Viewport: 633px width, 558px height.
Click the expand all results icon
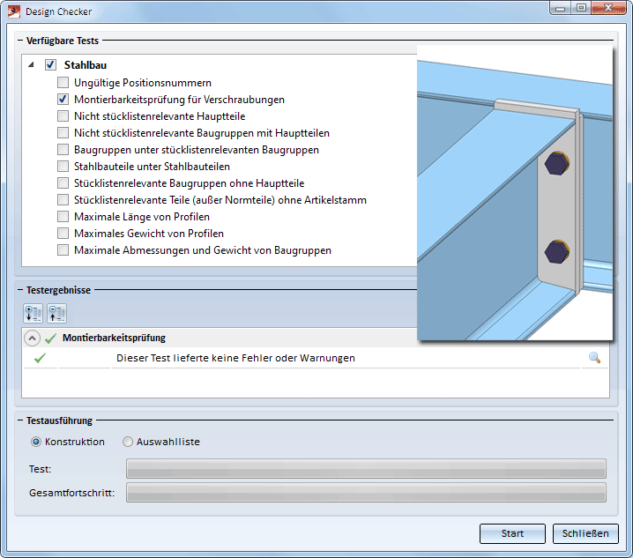tap(34, 313)
